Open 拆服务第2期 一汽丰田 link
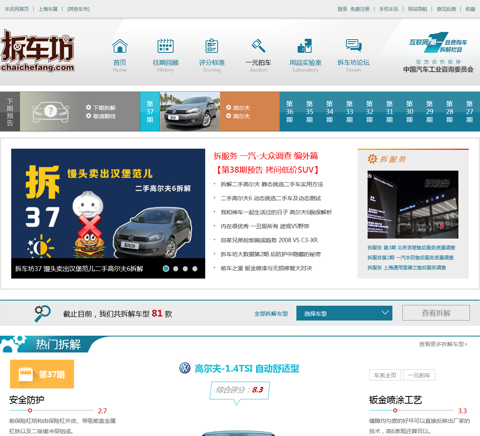Screen dimensions: 480x436 pos(410,258)
